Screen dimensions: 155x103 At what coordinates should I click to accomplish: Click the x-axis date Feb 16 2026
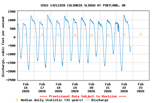point(26,88)
